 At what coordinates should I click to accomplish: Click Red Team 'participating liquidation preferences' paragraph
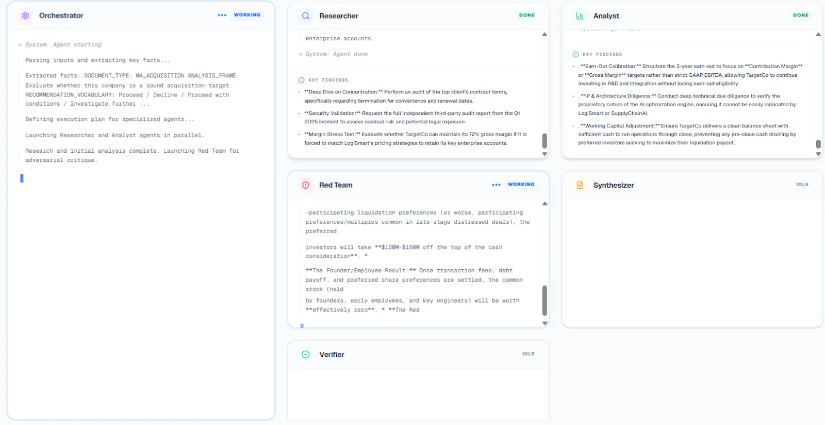(x=418, y=222)
